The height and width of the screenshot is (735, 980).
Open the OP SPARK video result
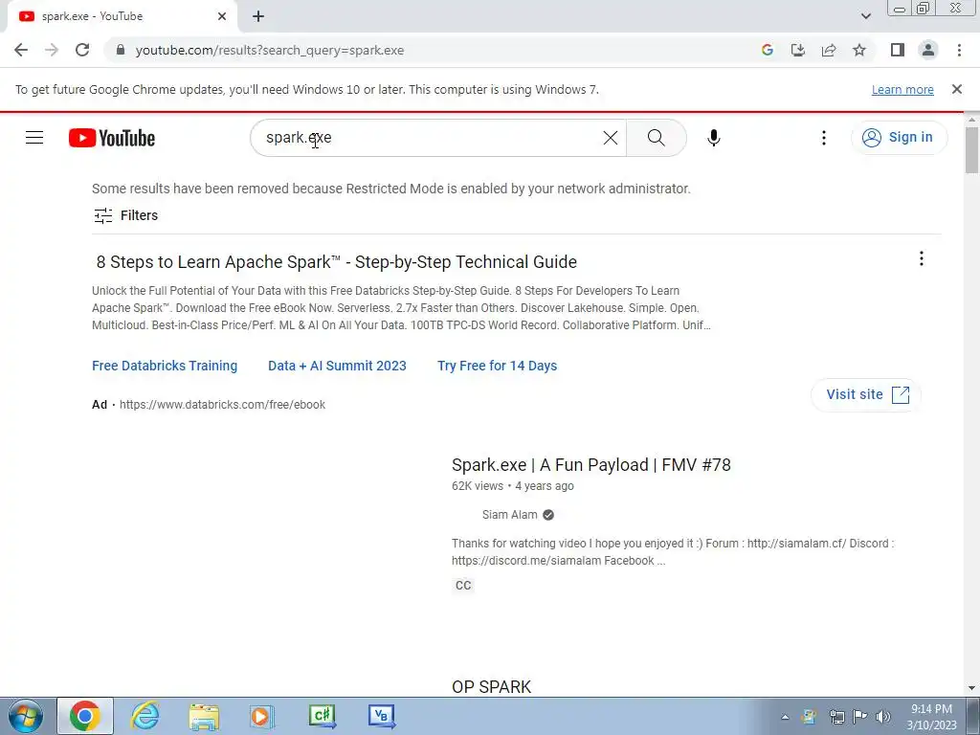click(491, 687)
